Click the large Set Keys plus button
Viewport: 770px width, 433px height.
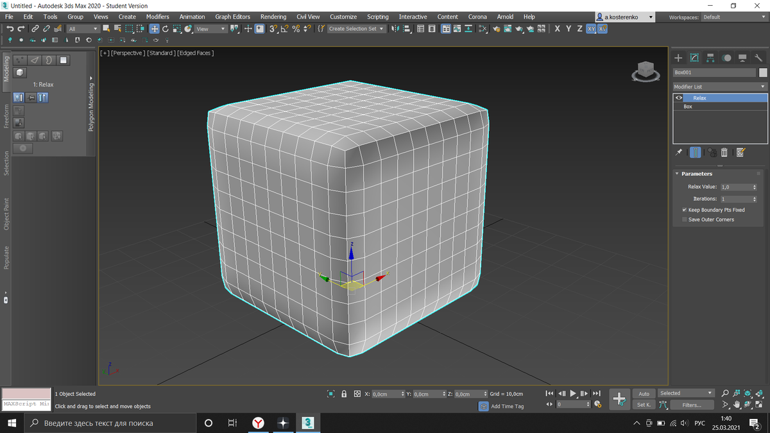(x=619, y=399)
